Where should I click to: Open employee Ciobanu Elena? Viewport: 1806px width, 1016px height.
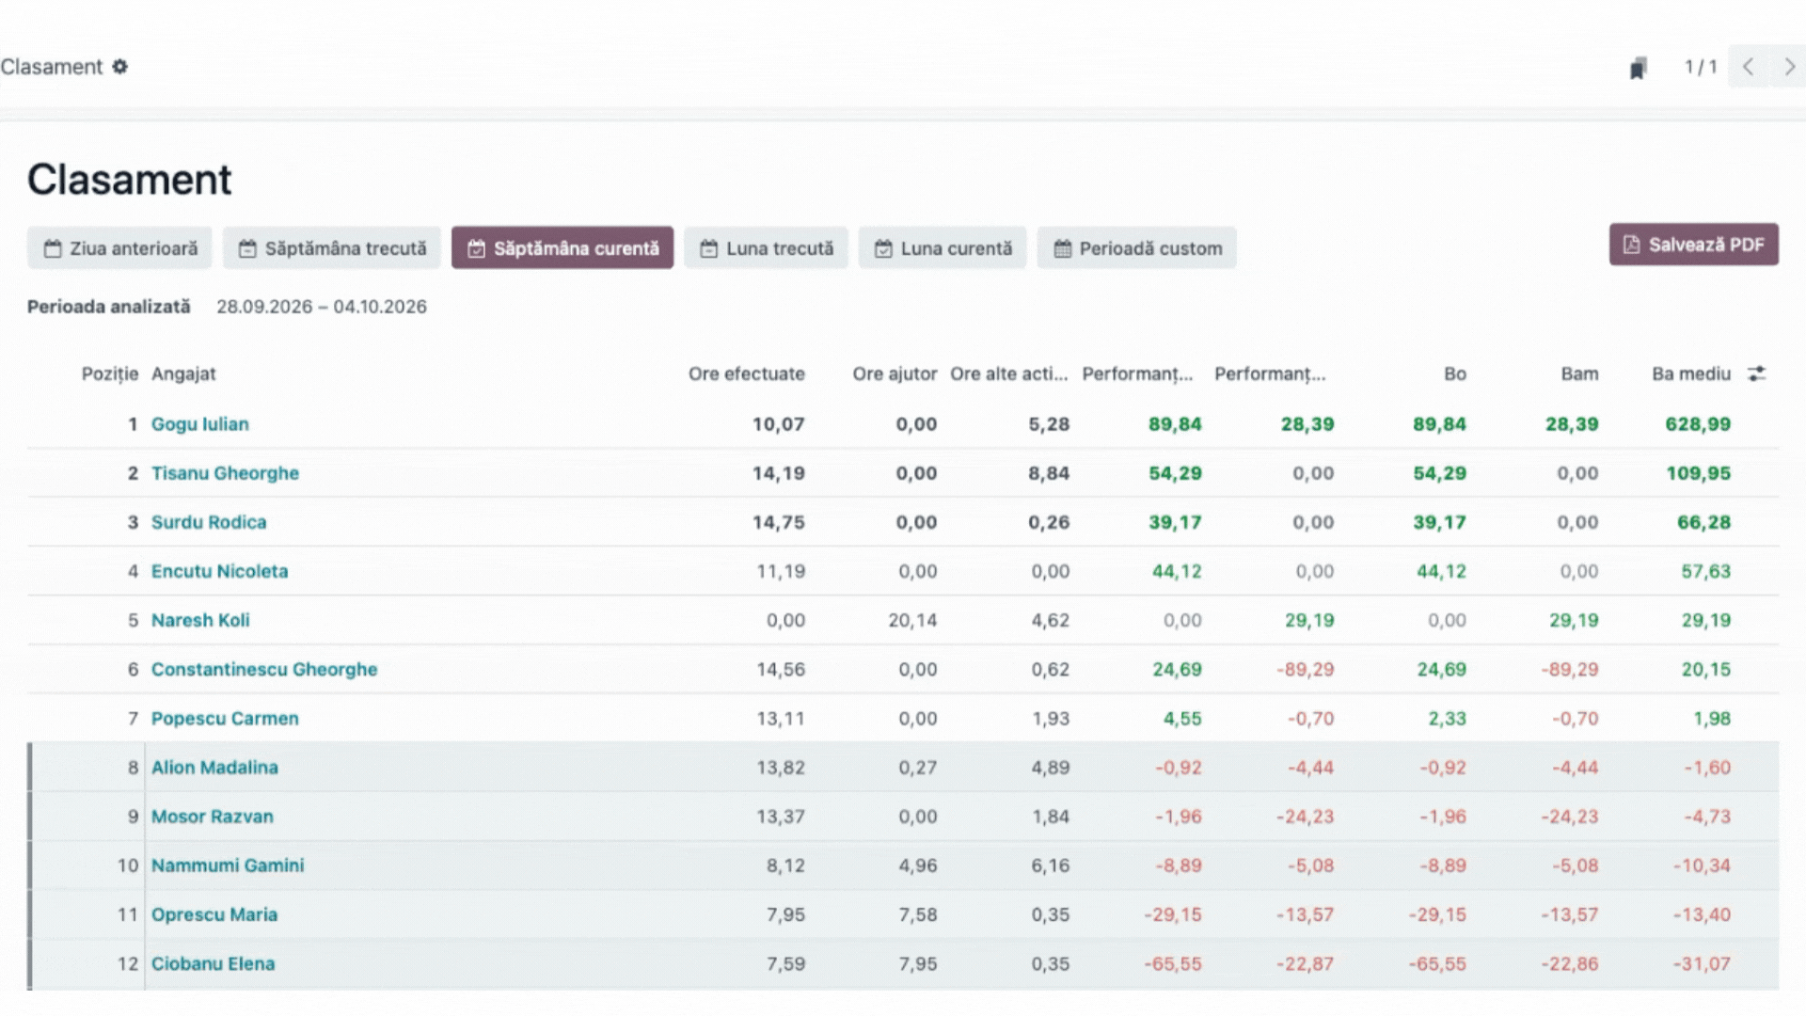click(x=214, y=963)
